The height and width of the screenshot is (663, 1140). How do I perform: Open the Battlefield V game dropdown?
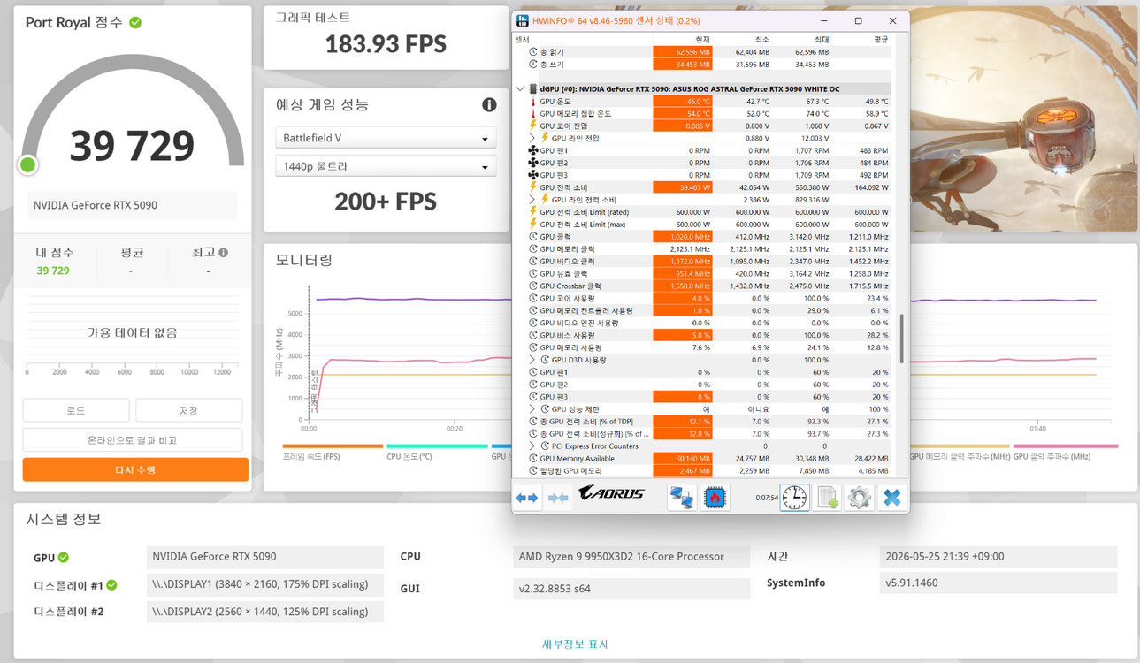point(386,138)
